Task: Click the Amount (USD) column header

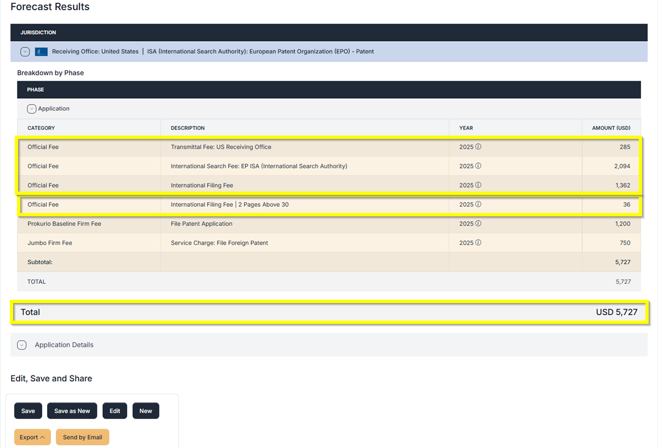Action: tap(611, 128)
